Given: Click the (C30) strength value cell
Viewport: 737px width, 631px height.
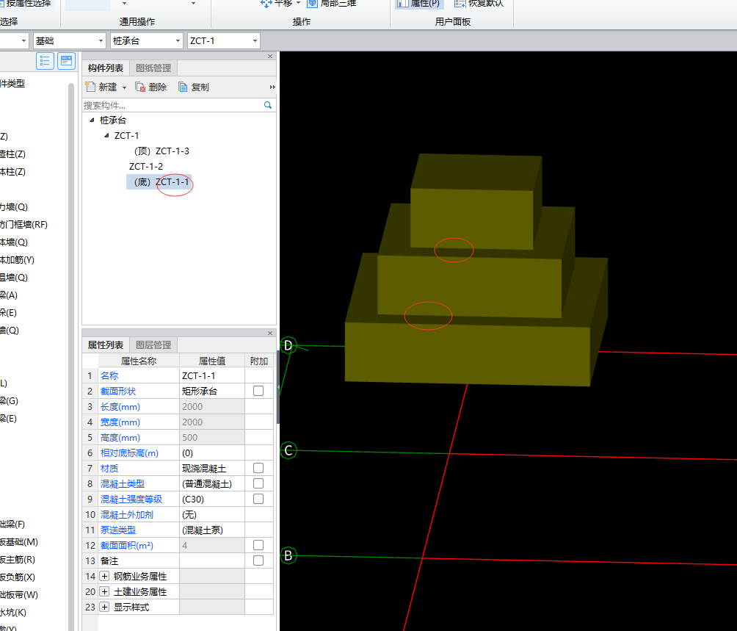Looking at the screenshot, I should [x=212, y=499].
